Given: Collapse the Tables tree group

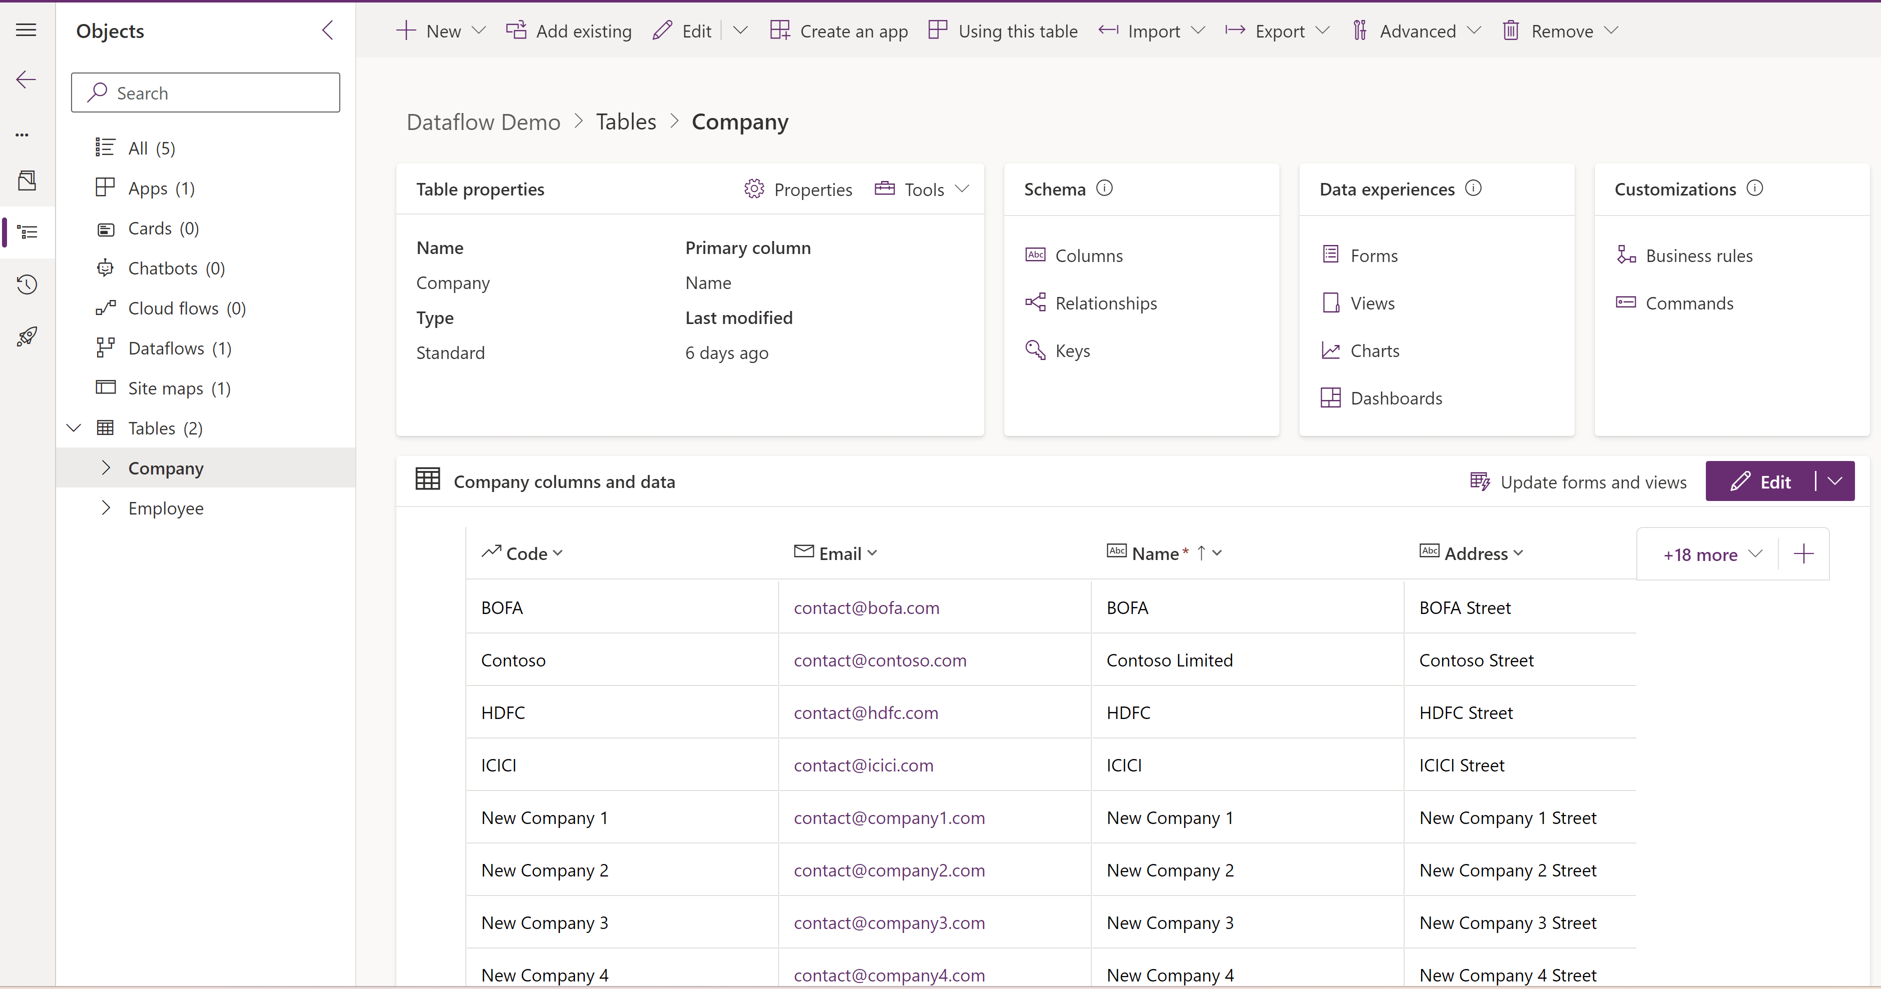Looking at the screenshot, I should [x=74, y=428].
